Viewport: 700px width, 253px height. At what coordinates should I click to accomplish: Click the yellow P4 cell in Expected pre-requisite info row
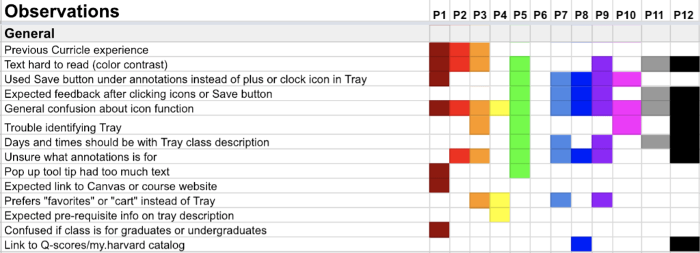pyautogui.click(x=500, y=215)
